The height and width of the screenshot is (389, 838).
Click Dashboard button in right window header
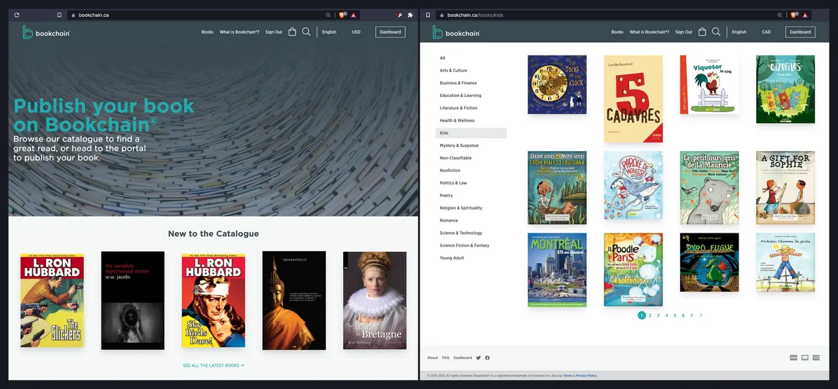click(x=800, y=32)
